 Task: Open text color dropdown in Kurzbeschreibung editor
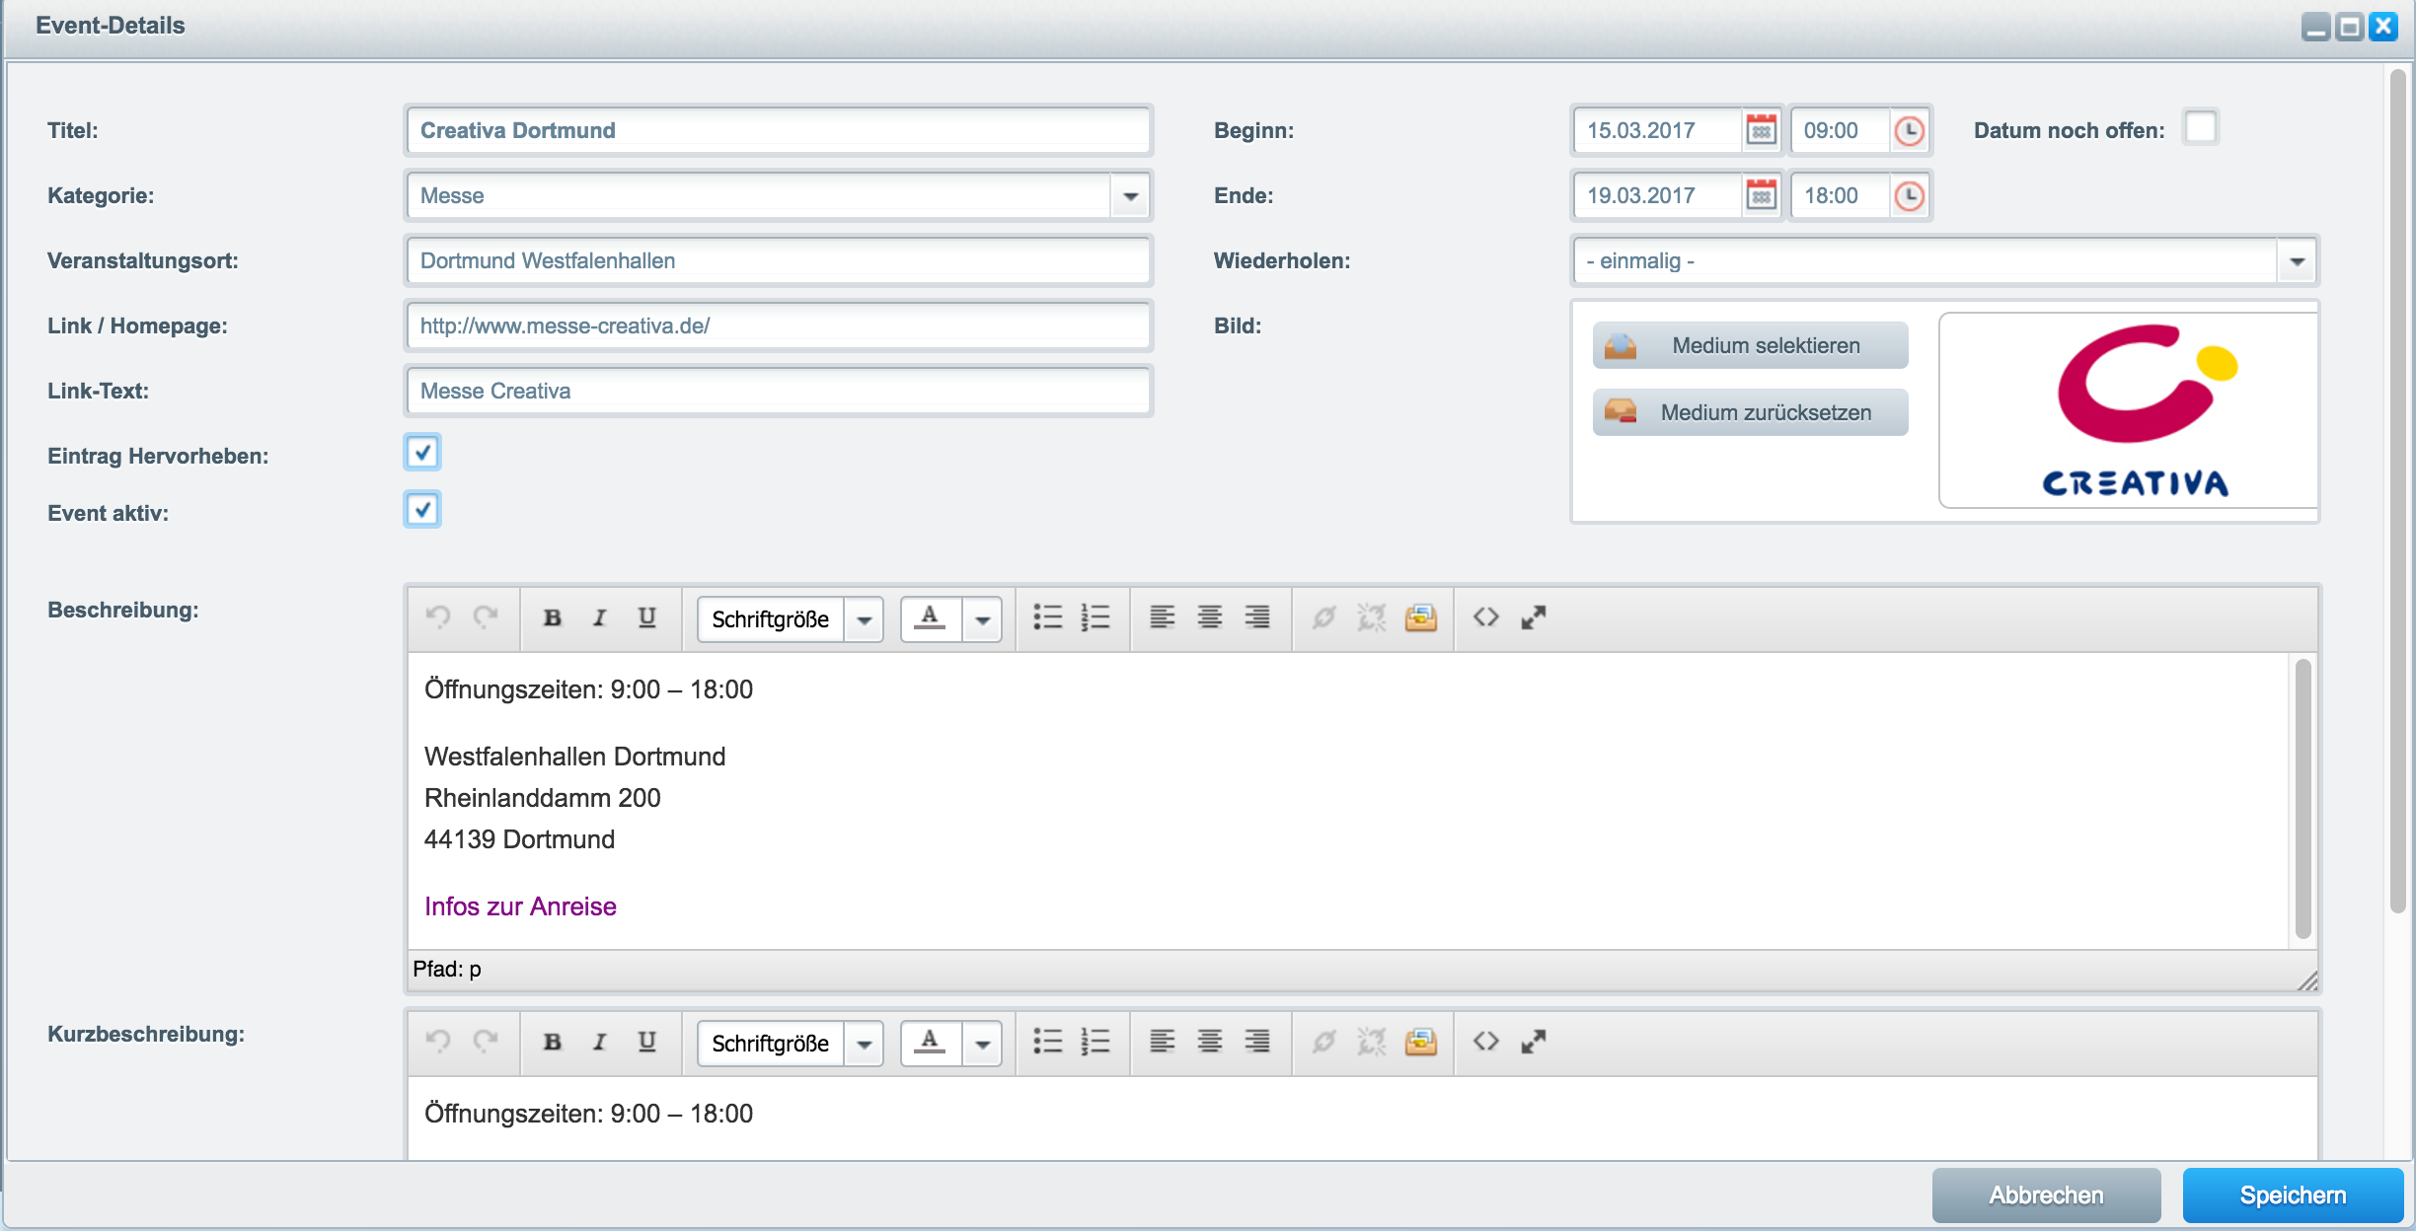click(983, 1044)
